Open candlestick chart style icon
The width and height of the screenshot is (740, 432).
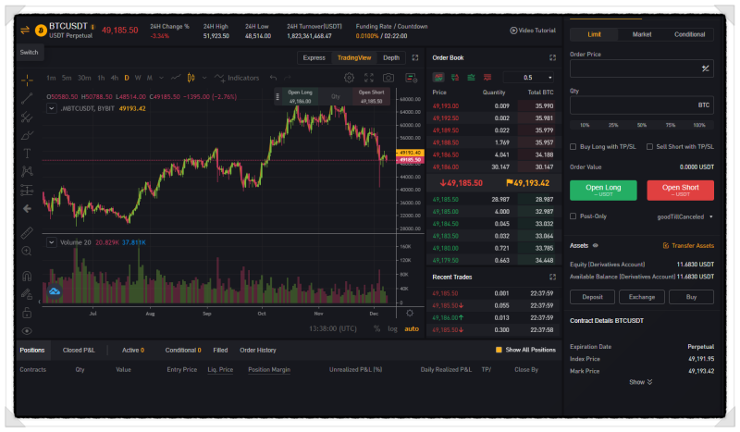coord(191,78)
